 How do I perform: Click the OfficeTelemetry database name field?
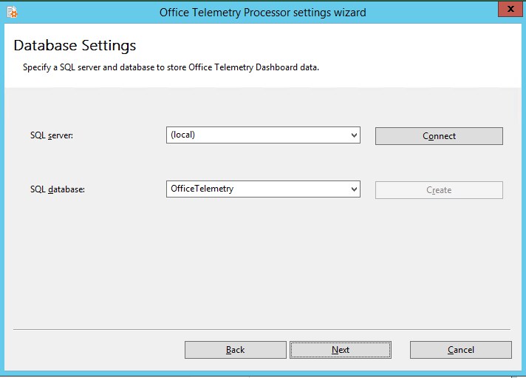point(263,189)
